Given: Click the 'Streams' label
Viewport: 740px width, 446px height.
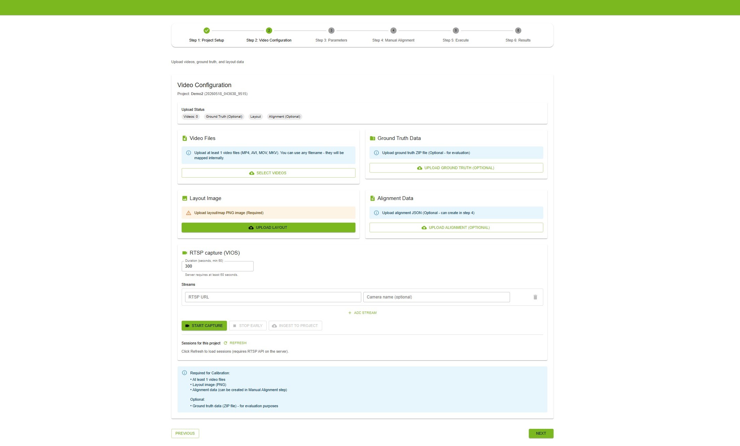Looking at the screenshot, I should point(188,284).
